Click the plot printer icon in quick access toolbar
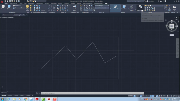This screenshot has height=101, width=180. coord(19,1)
